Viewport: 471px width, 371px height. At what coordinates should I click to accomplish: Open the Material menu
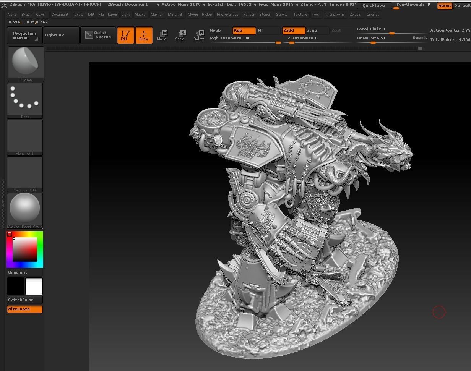pyautogui.click(x=175, y=15)
